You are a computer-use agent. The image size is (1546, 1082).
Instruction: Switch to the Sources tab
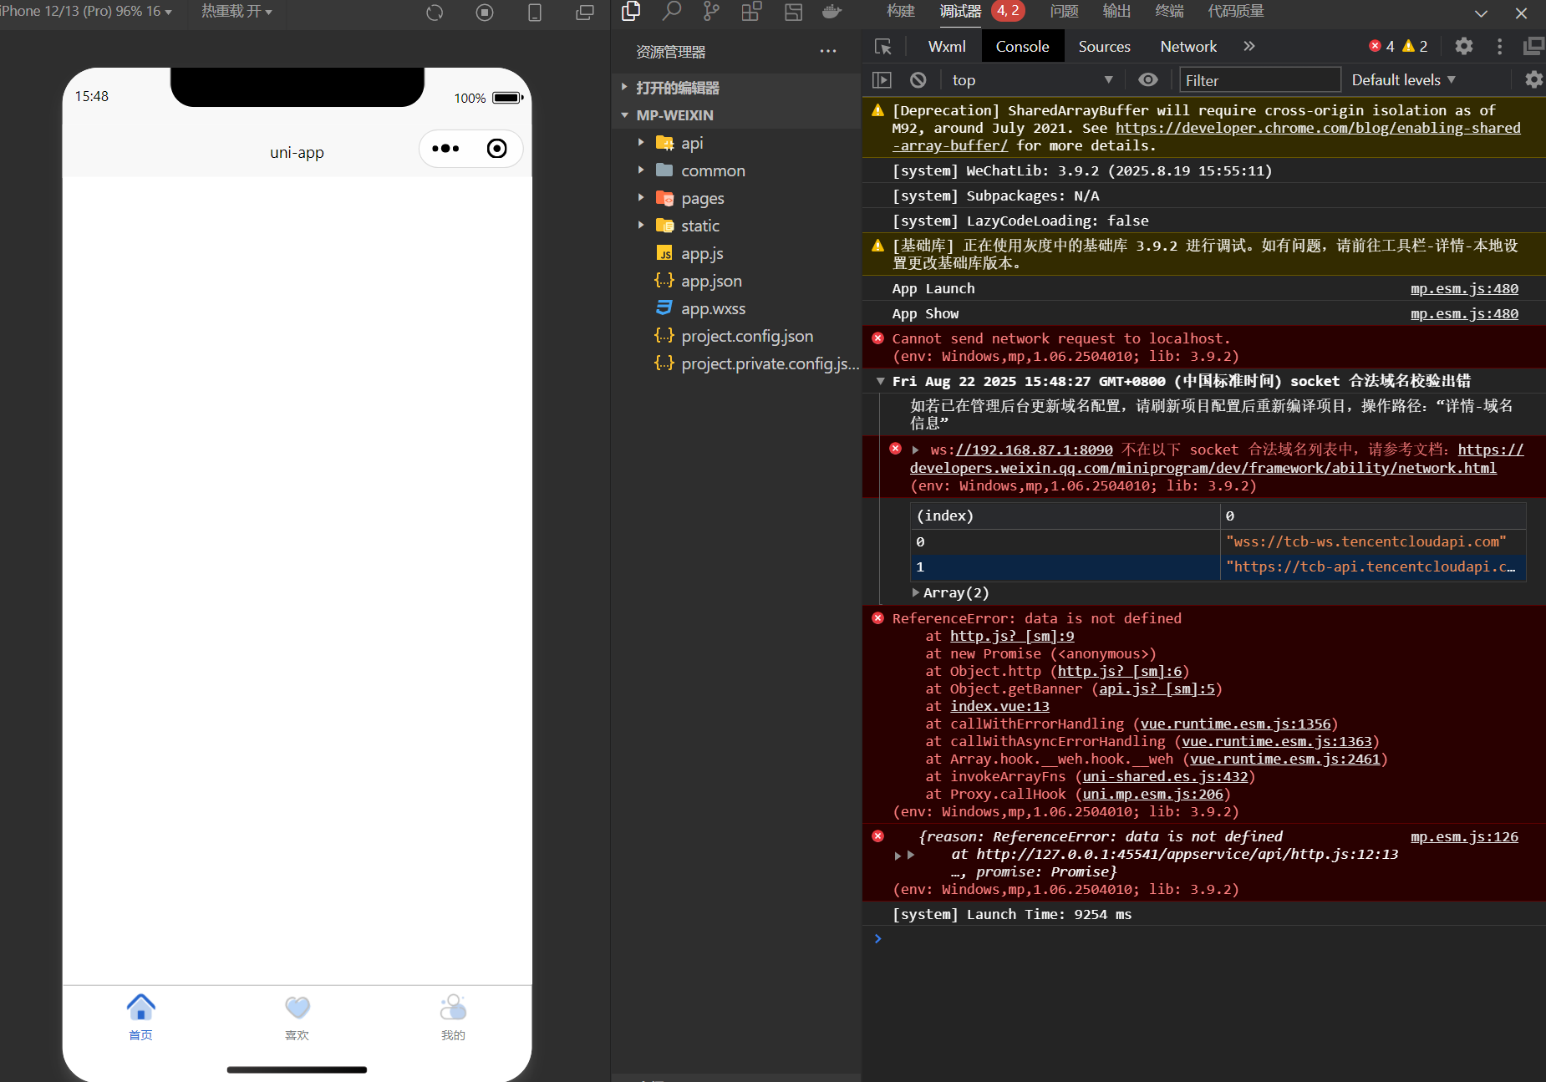click(1104, 47)
